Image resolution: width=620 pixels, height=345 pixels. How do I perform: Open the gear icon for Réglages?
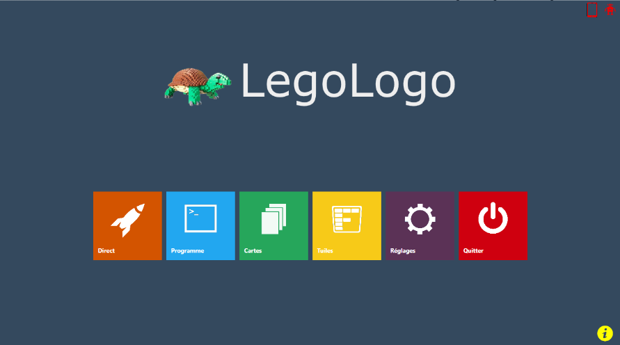pyautogui.click(x=420, y=219)
